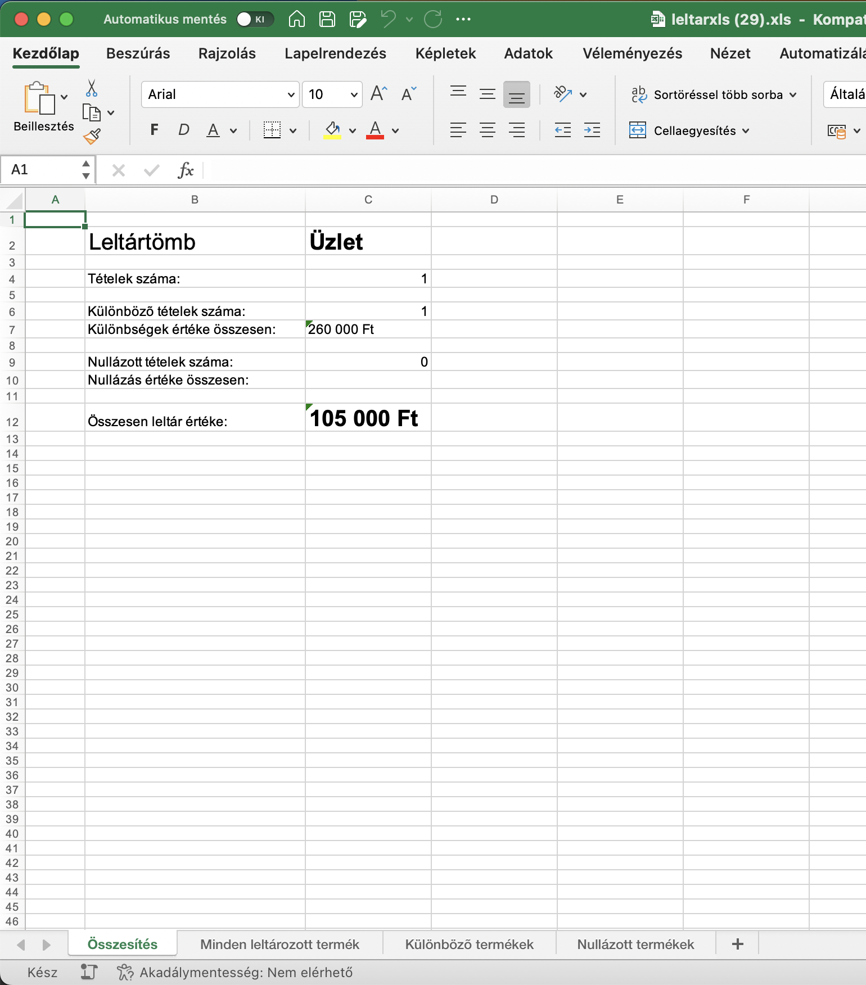Click the Increase indent icon

[592, 130]
